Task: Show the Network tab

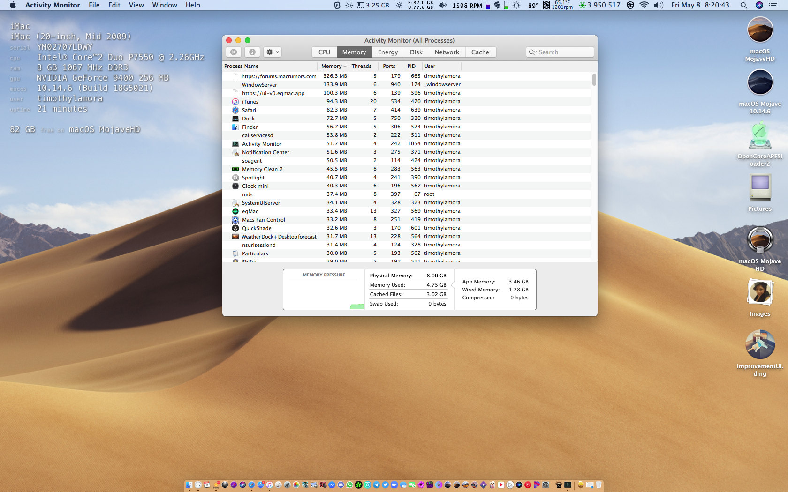Action: click(447, 52)
